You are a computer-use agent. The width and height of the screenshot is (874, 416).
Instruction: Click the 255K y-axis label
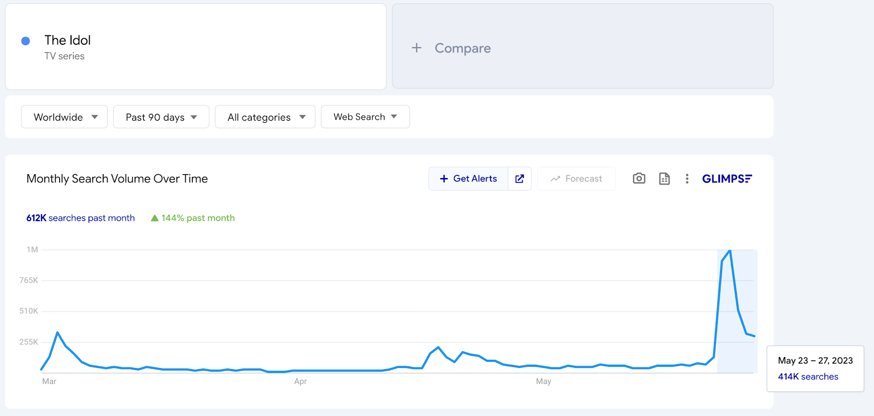[29, 342]
